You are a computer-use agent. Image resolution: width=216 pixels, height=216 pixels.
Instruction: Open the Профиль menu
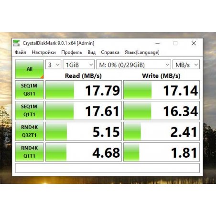point(72,53)
